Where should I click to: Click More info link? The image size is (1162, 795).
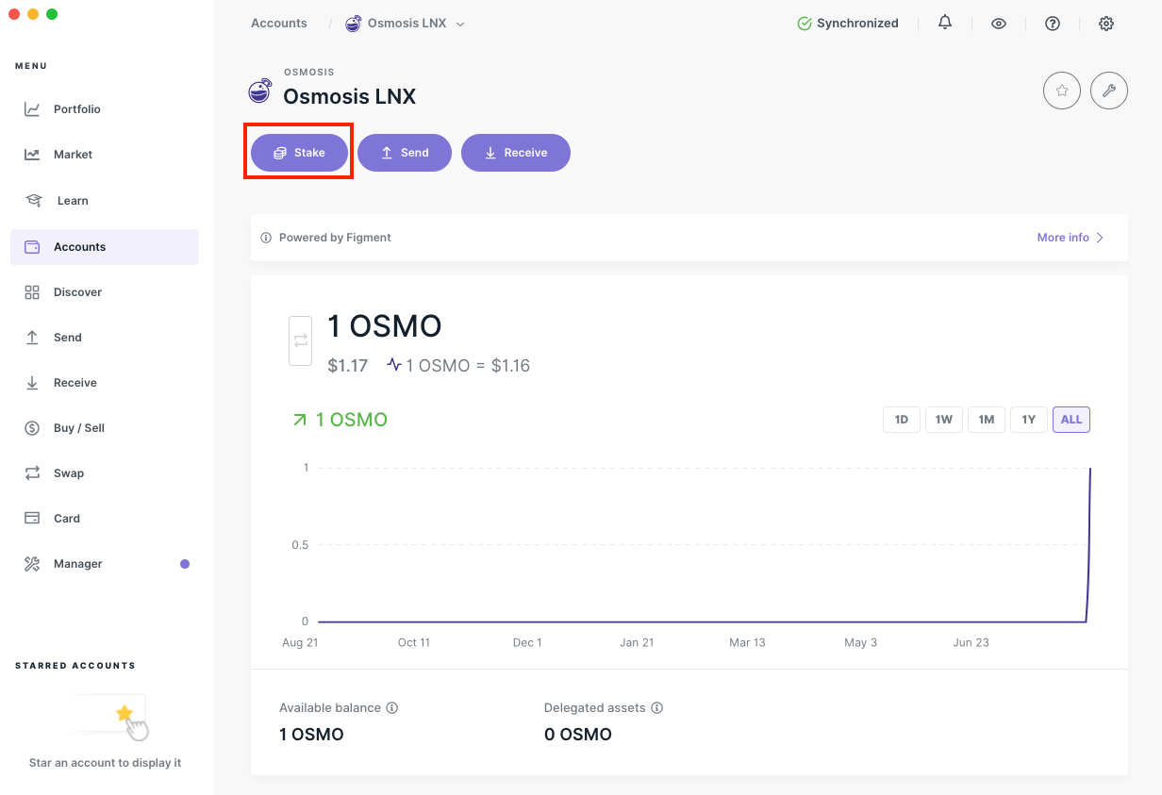click(1063, 238)
